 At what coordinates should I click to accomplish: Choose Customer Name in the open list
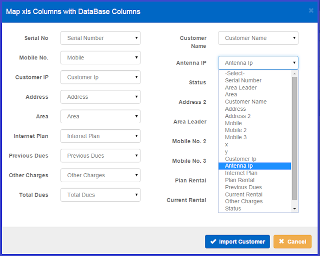click(254, 102)
